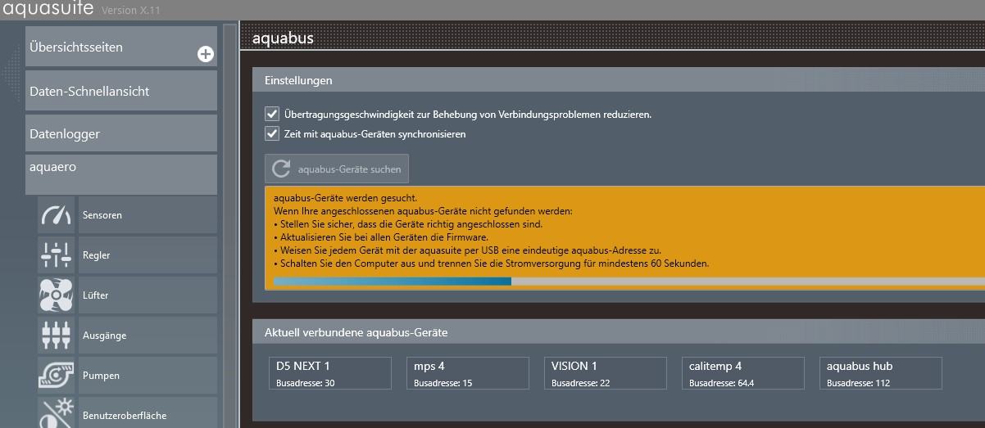The width and height of the screenshot is (985, 428).
Task: Open the Ausgänge outputs icon
Action: click(56, 336)
